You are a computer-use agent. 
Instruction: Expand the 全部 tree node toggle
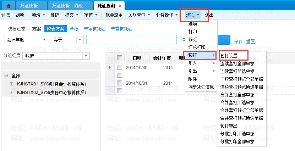coord(6,76)
